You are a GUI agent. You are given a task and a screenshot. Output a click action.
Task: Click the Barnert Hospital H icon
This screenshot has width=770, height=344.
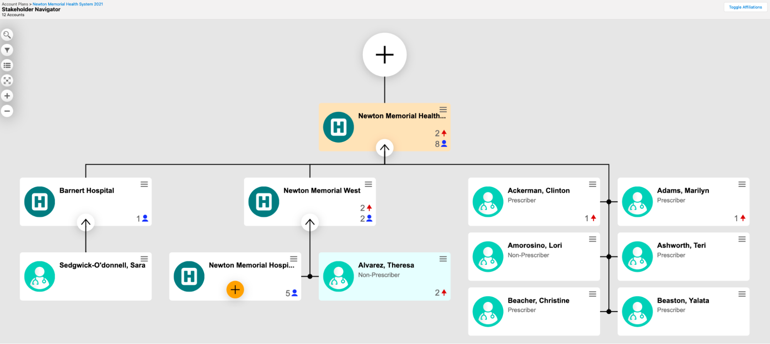click(40, 202)
